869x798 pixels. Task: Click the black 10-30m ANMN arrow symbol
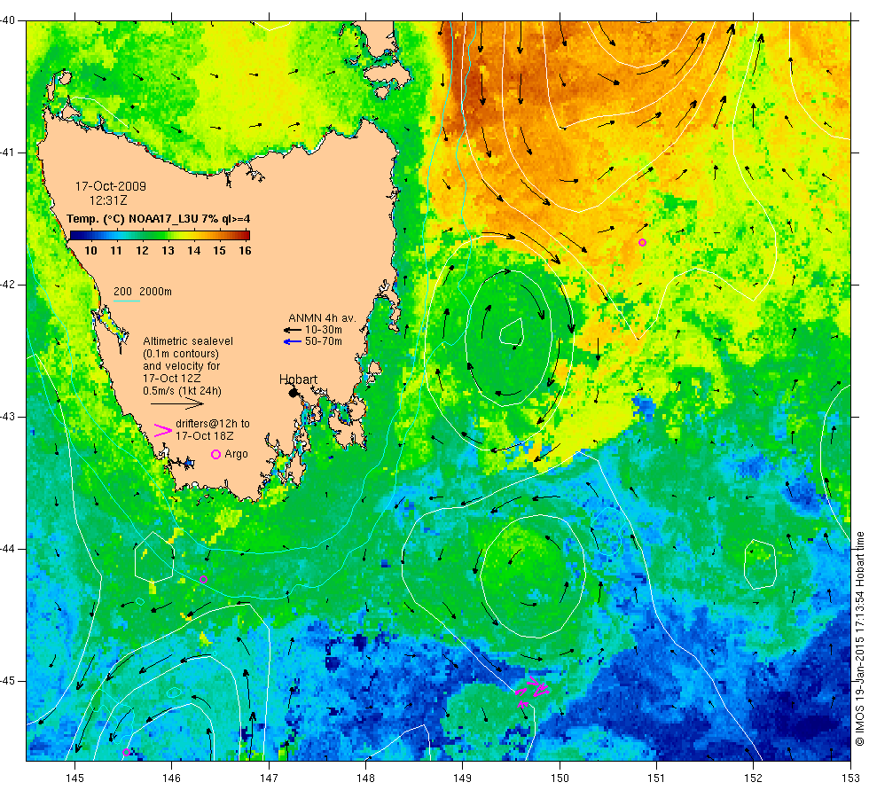coord(292,330)
